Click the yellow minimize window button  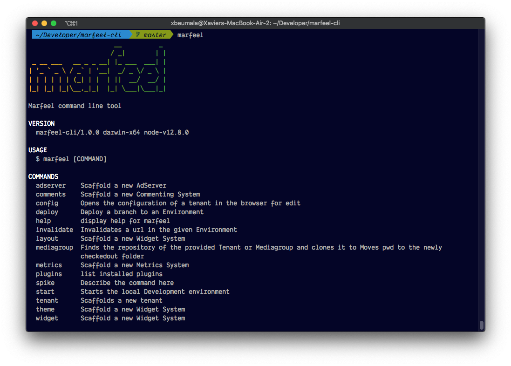(x=44, y=23)
